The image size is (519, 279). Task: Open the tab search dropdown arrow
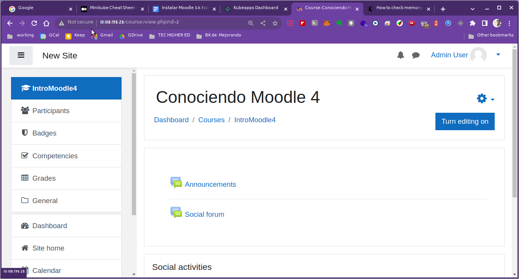tap(473, 9)
